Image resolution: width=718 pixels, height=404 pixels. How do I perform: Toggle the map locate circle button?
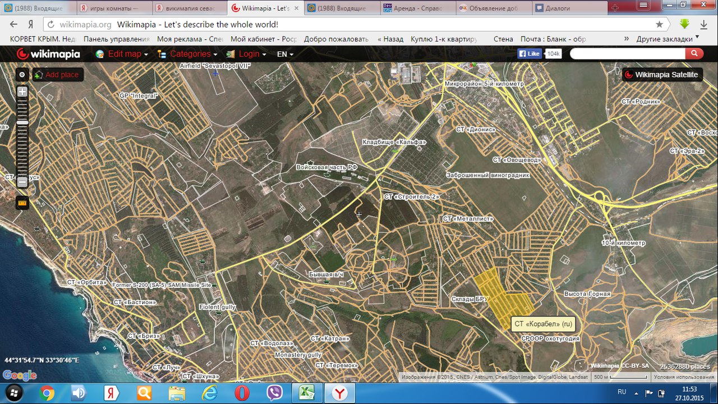coord(22,75)
